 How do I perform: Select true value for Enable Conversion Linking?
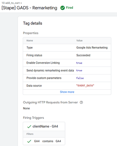79,63
